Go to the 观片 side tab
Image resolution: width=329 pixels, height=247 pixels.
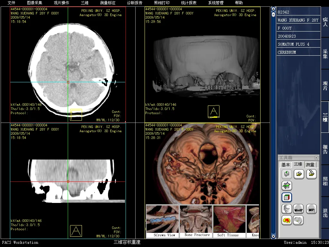pos(325,86)
